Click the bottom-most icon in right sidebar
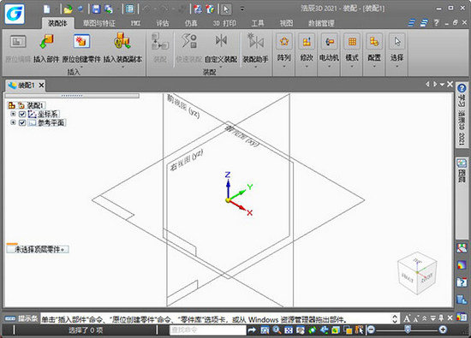Screen dimensions: 471x338 [462, 317]
